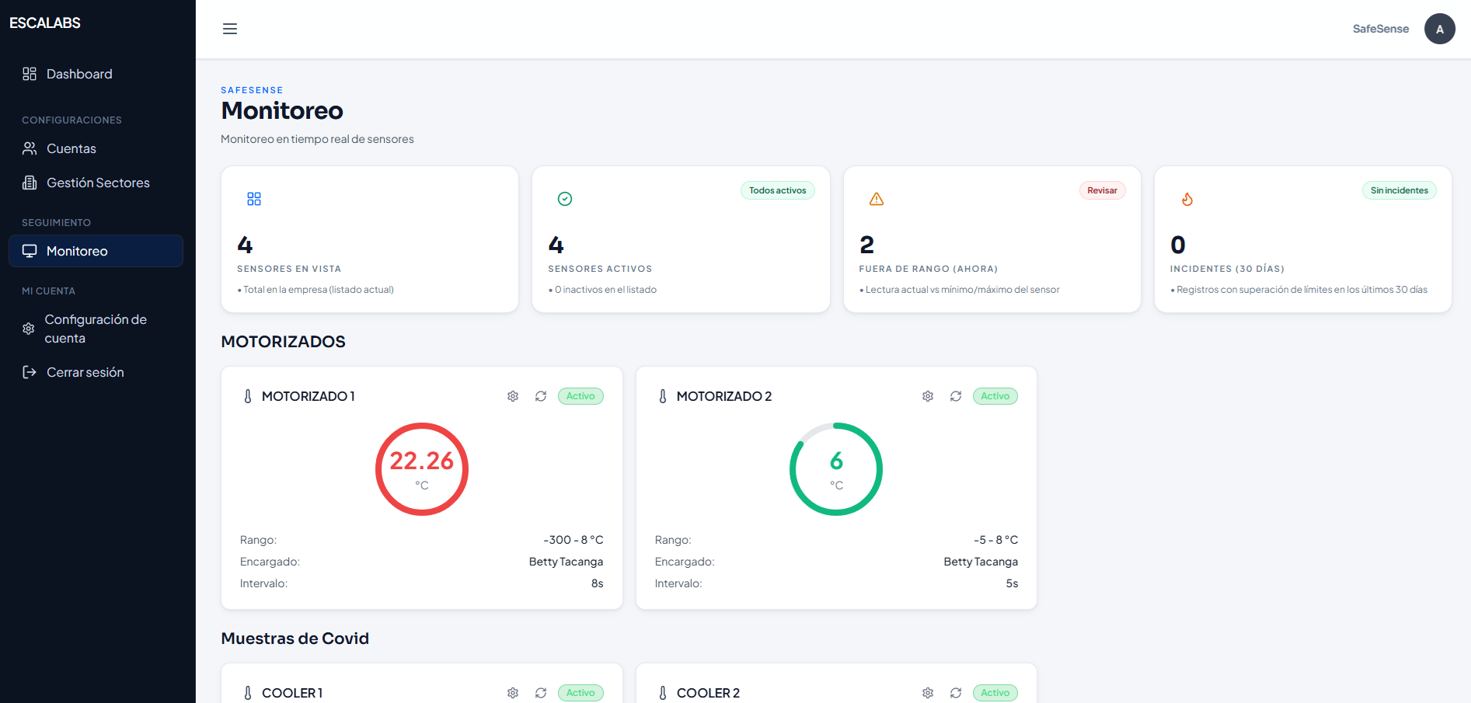Image resolution: width=1471 pixels, height=703 pixels.
Task: Click the ESCALABS logo
Action: (x=45, y=23)
